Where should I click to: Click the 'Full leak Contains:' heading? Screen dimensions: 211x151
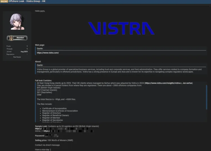click(43, 81)
